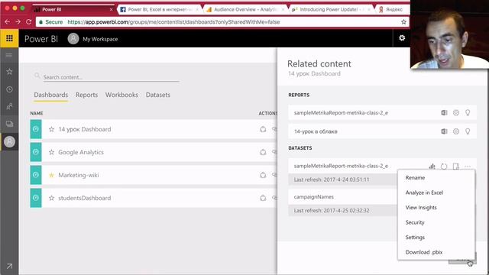Open Recent from the sidebar clock icon
The image size is (489, 275).
tap(9, 89)
